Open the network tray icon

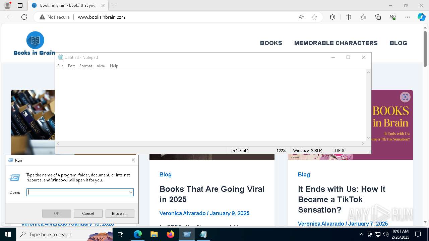378,234
